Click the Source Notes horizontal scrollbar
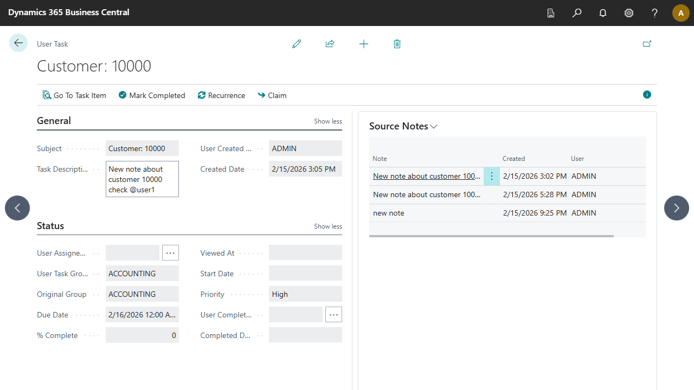The height and width of the screenshot is (390, 694). pos(491,236)
